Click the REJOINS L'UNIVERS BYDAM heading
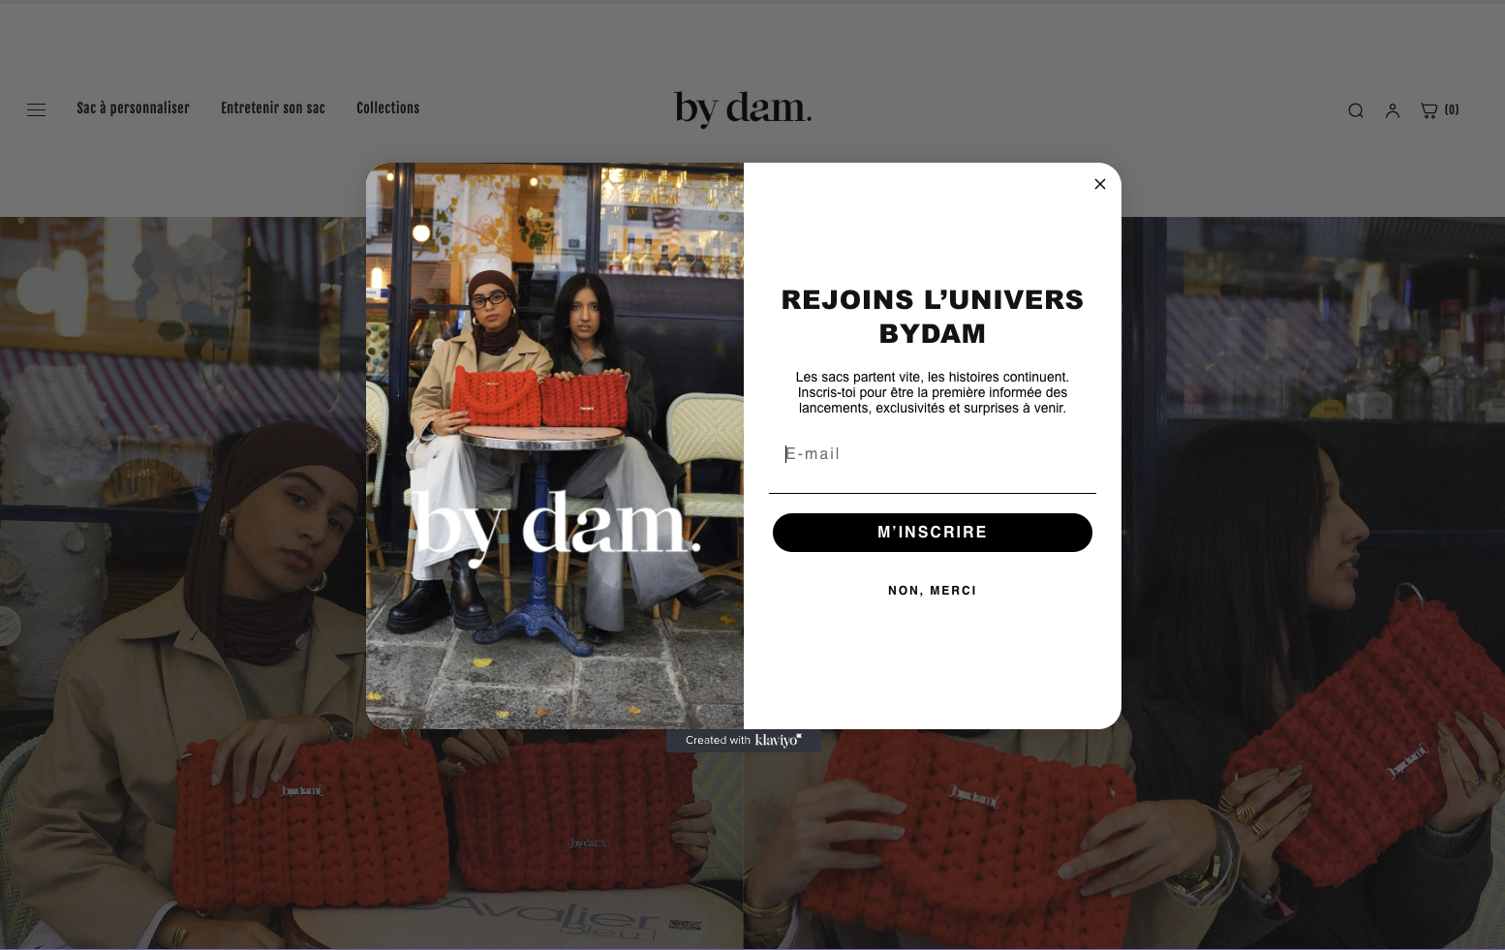Screen dimensions: 1505x950 [933, 317]
